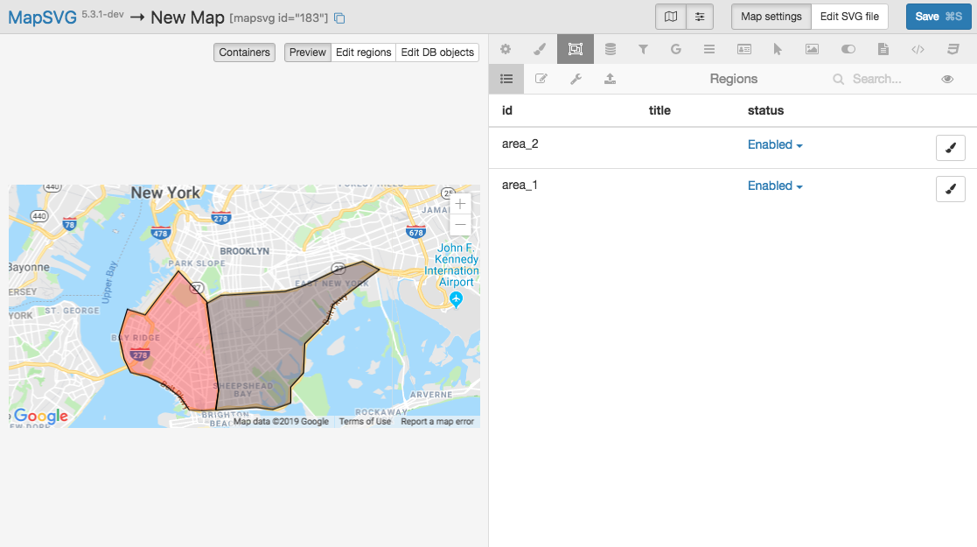The image size is (977, 547).
Task: Copy the mapsvg shortcode
Action: tap(339, 18)
